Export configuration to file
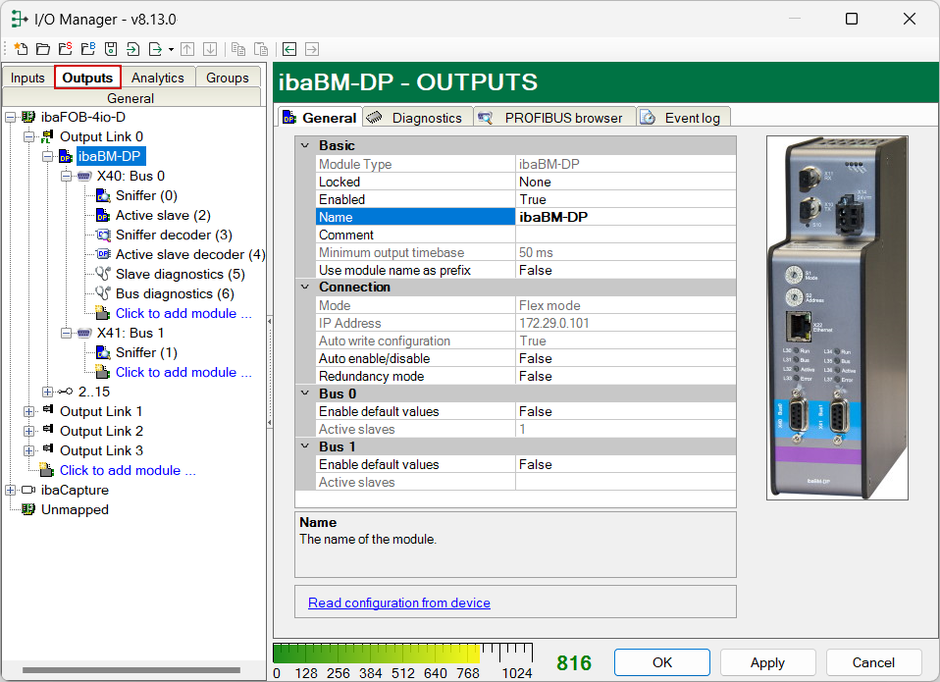The width and height of the screenshot is (940, 682). (155, 49)
